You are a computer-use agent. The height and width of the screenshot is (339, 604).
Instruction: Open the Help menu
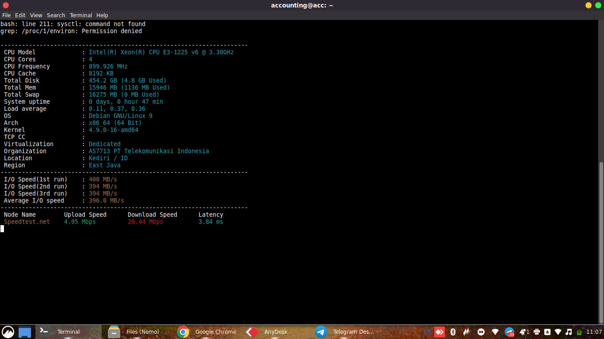pyautogui.click(x=102, y=15)
